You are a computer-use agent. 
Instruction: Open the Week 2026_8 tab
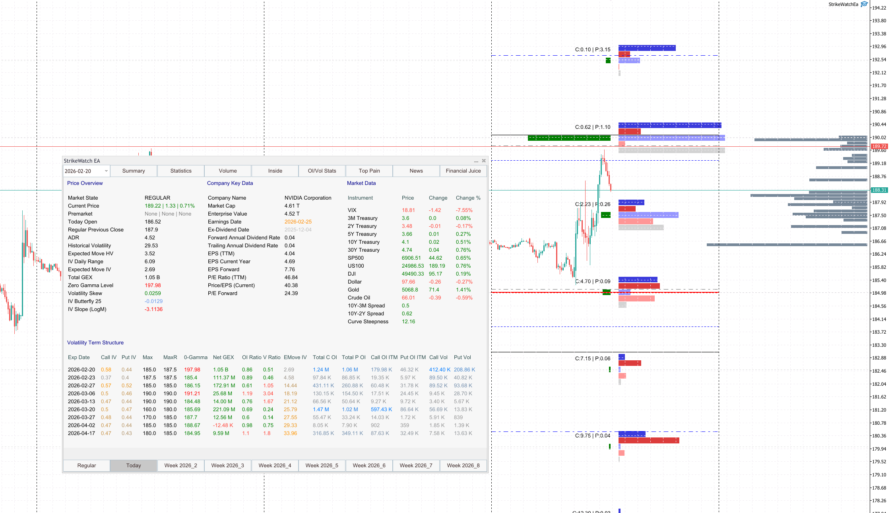tap(463, 465)
